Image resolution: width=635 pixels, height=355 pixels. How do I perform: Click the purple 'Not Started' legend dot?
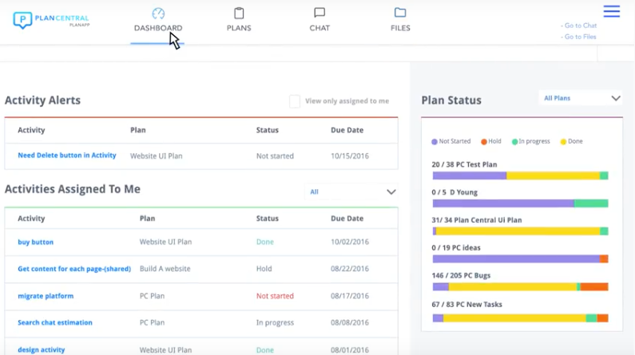435,141
